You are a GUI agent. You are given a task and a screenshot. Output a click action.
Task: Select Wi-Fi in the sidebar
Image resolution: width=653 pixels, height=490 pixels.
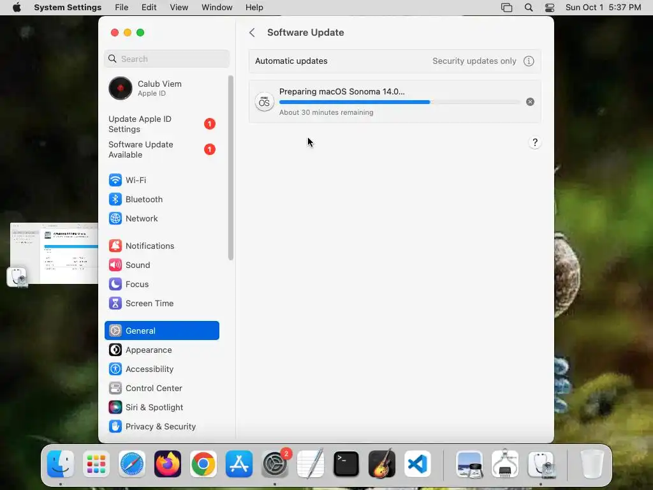coord(161,180)
